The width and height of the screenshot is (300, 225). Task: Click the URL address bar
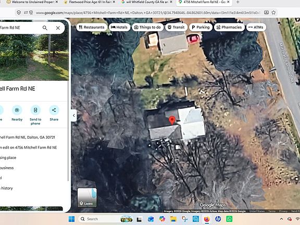[147, 13]
